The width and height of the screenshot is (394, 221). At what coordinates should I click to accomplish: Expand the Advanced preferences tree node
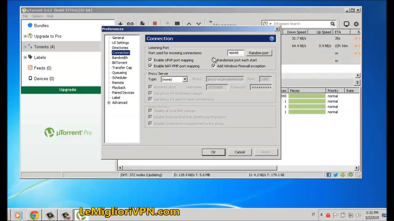pos(109,103)
